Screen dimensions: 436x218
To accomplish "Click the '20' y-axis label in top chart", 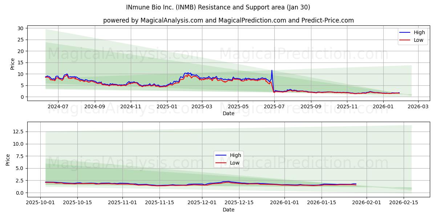I will [20, 51].
